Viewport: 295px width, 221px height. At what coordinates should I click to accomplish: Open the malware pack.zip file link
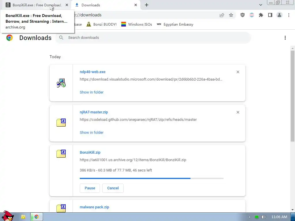point(94,207)
